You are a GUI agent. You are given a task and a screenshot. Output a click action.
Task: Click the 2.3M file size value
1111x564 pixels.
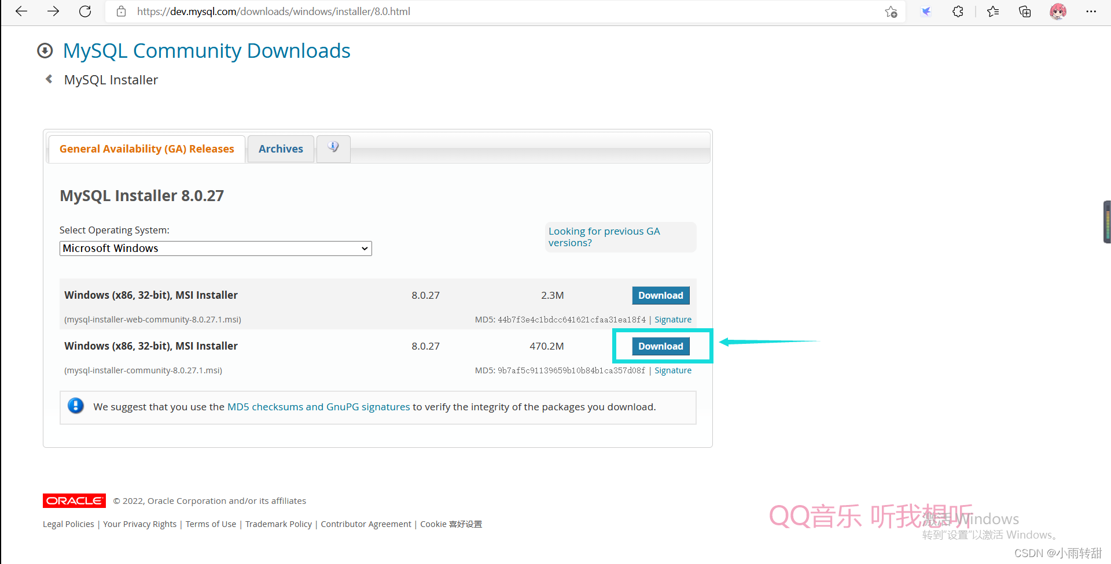(x=552, y=295)
